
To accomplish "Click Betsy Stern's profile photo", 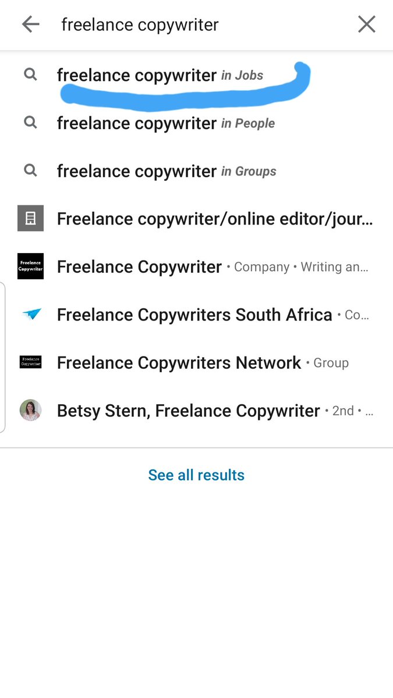I will (x=30, y=410).
